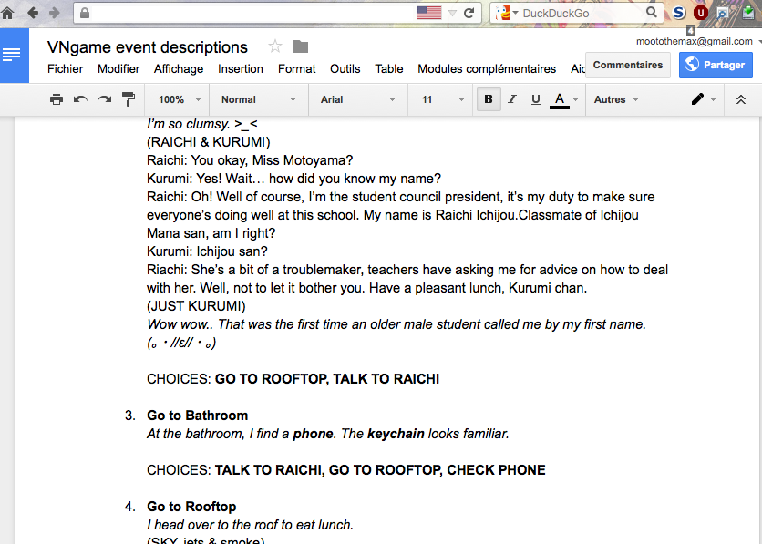Toggle bold formatting
This screenshot has height=544, width=762.
coord(489,99)
